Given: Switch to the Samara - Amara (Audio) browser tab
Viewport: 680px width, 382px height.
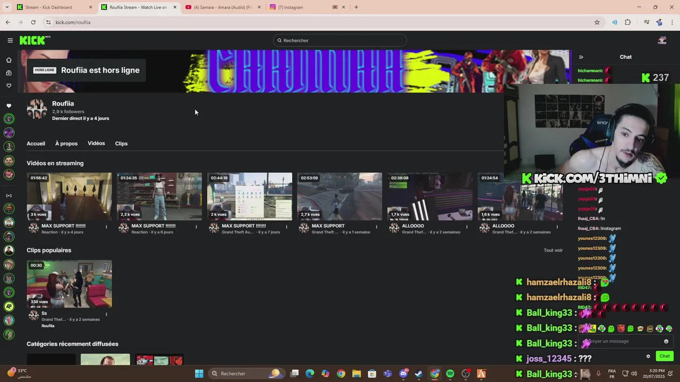Looking at the screenshot, I should [x=223, y=7].
